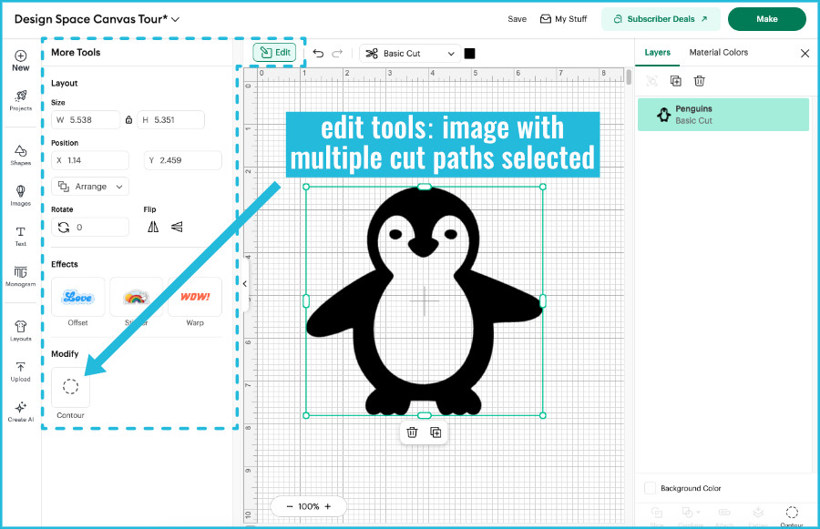The width and height of the screenshot is (820, 529).
Task: Open the Monogram tool
Action: tap(20, 276)
